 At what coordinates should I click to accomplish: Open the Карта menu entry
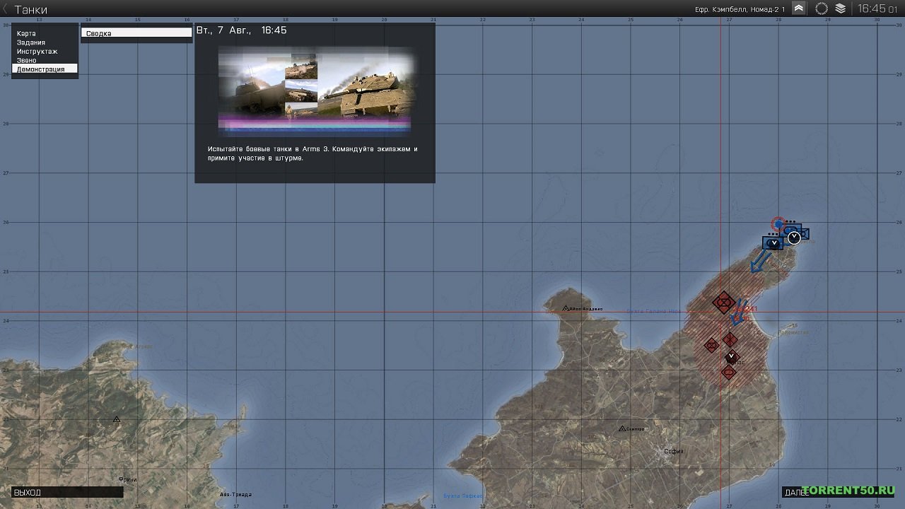[x=27, y=34]
